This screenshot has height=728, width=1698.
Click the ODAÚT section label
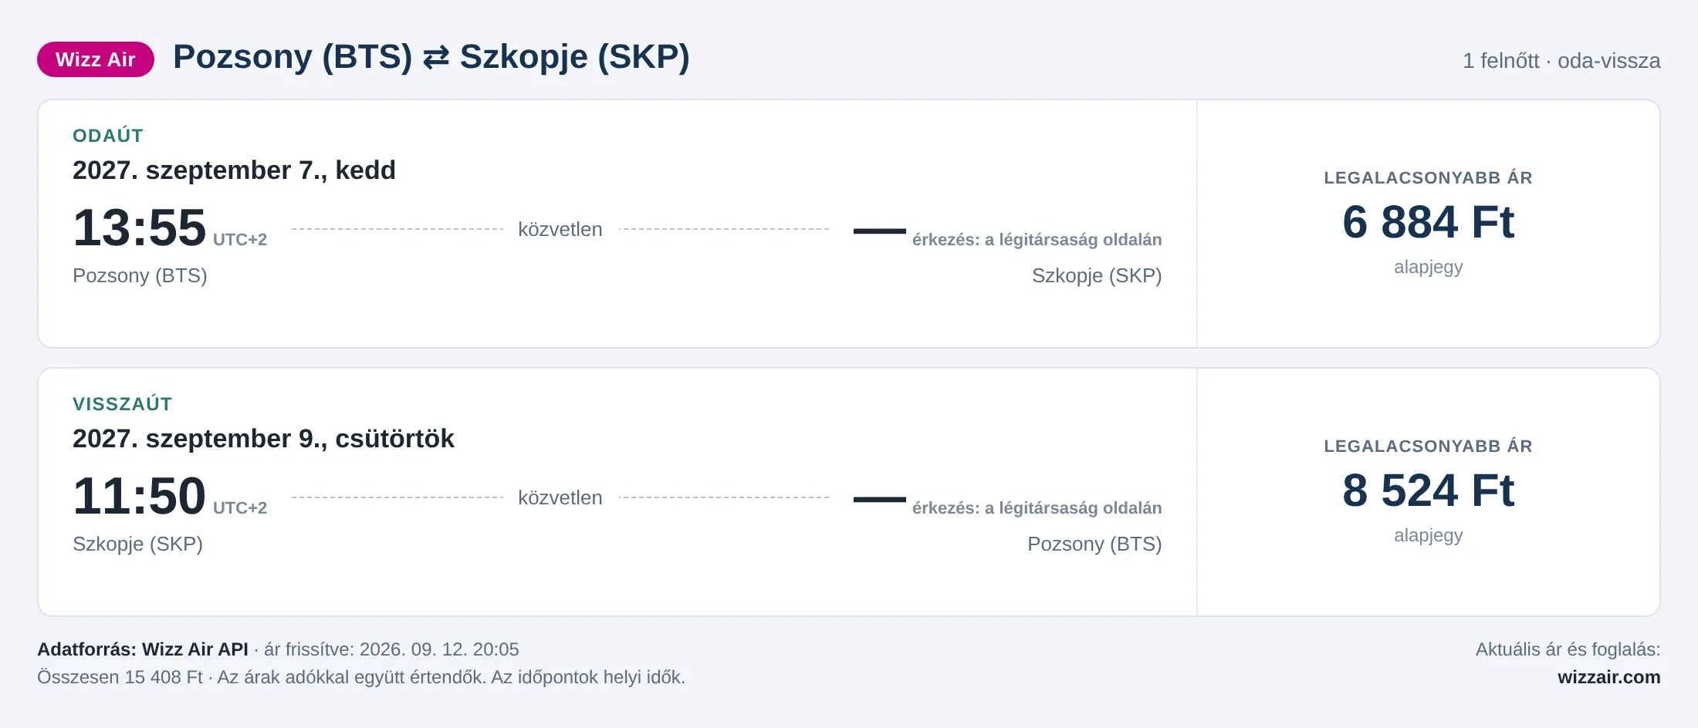(x=108, y=136)
